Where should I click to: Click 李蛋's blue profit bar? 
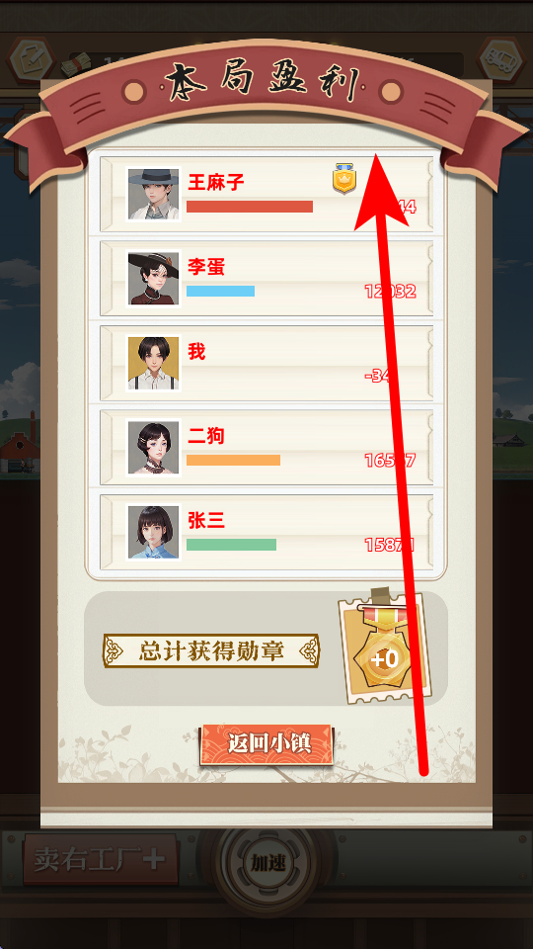click(x=220, y=291)
